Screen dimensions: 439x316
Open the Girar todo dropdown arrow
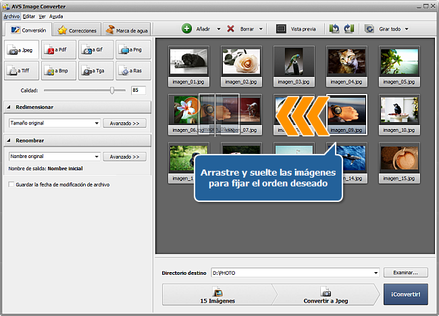pyautogui.click(x=407, y=29)
